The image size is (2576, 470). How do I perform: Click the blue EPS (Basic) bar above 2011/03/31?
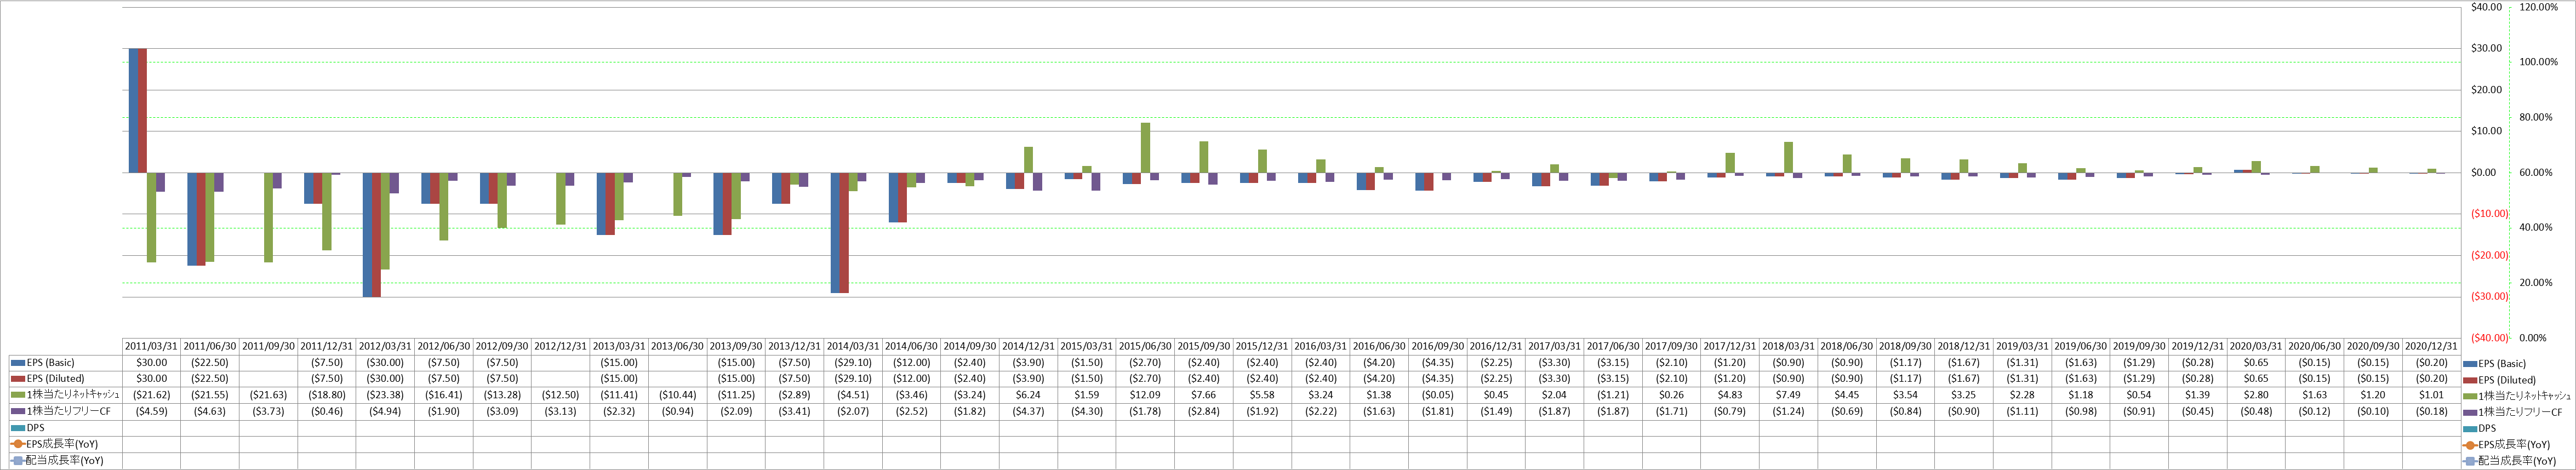(x=134, y=110)
